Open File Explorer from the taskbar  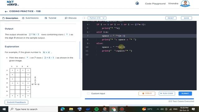71,109
